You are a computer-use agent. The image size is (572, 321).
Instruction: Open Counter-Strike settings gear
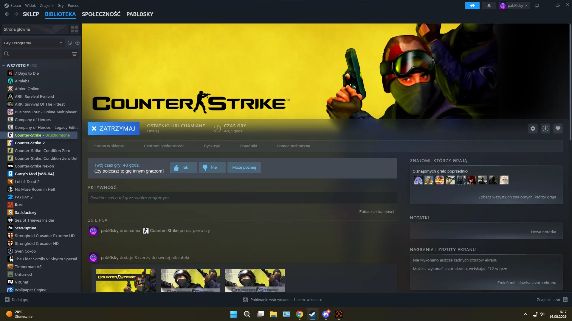(533, 129)
